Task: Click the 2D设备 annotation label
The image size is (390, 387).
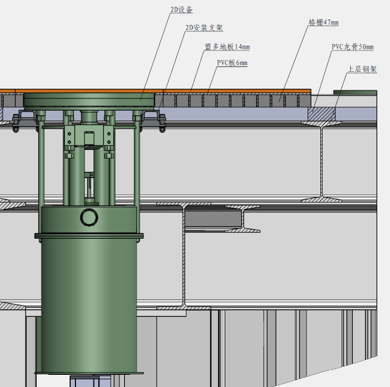Action: click(x=181, y=10)
